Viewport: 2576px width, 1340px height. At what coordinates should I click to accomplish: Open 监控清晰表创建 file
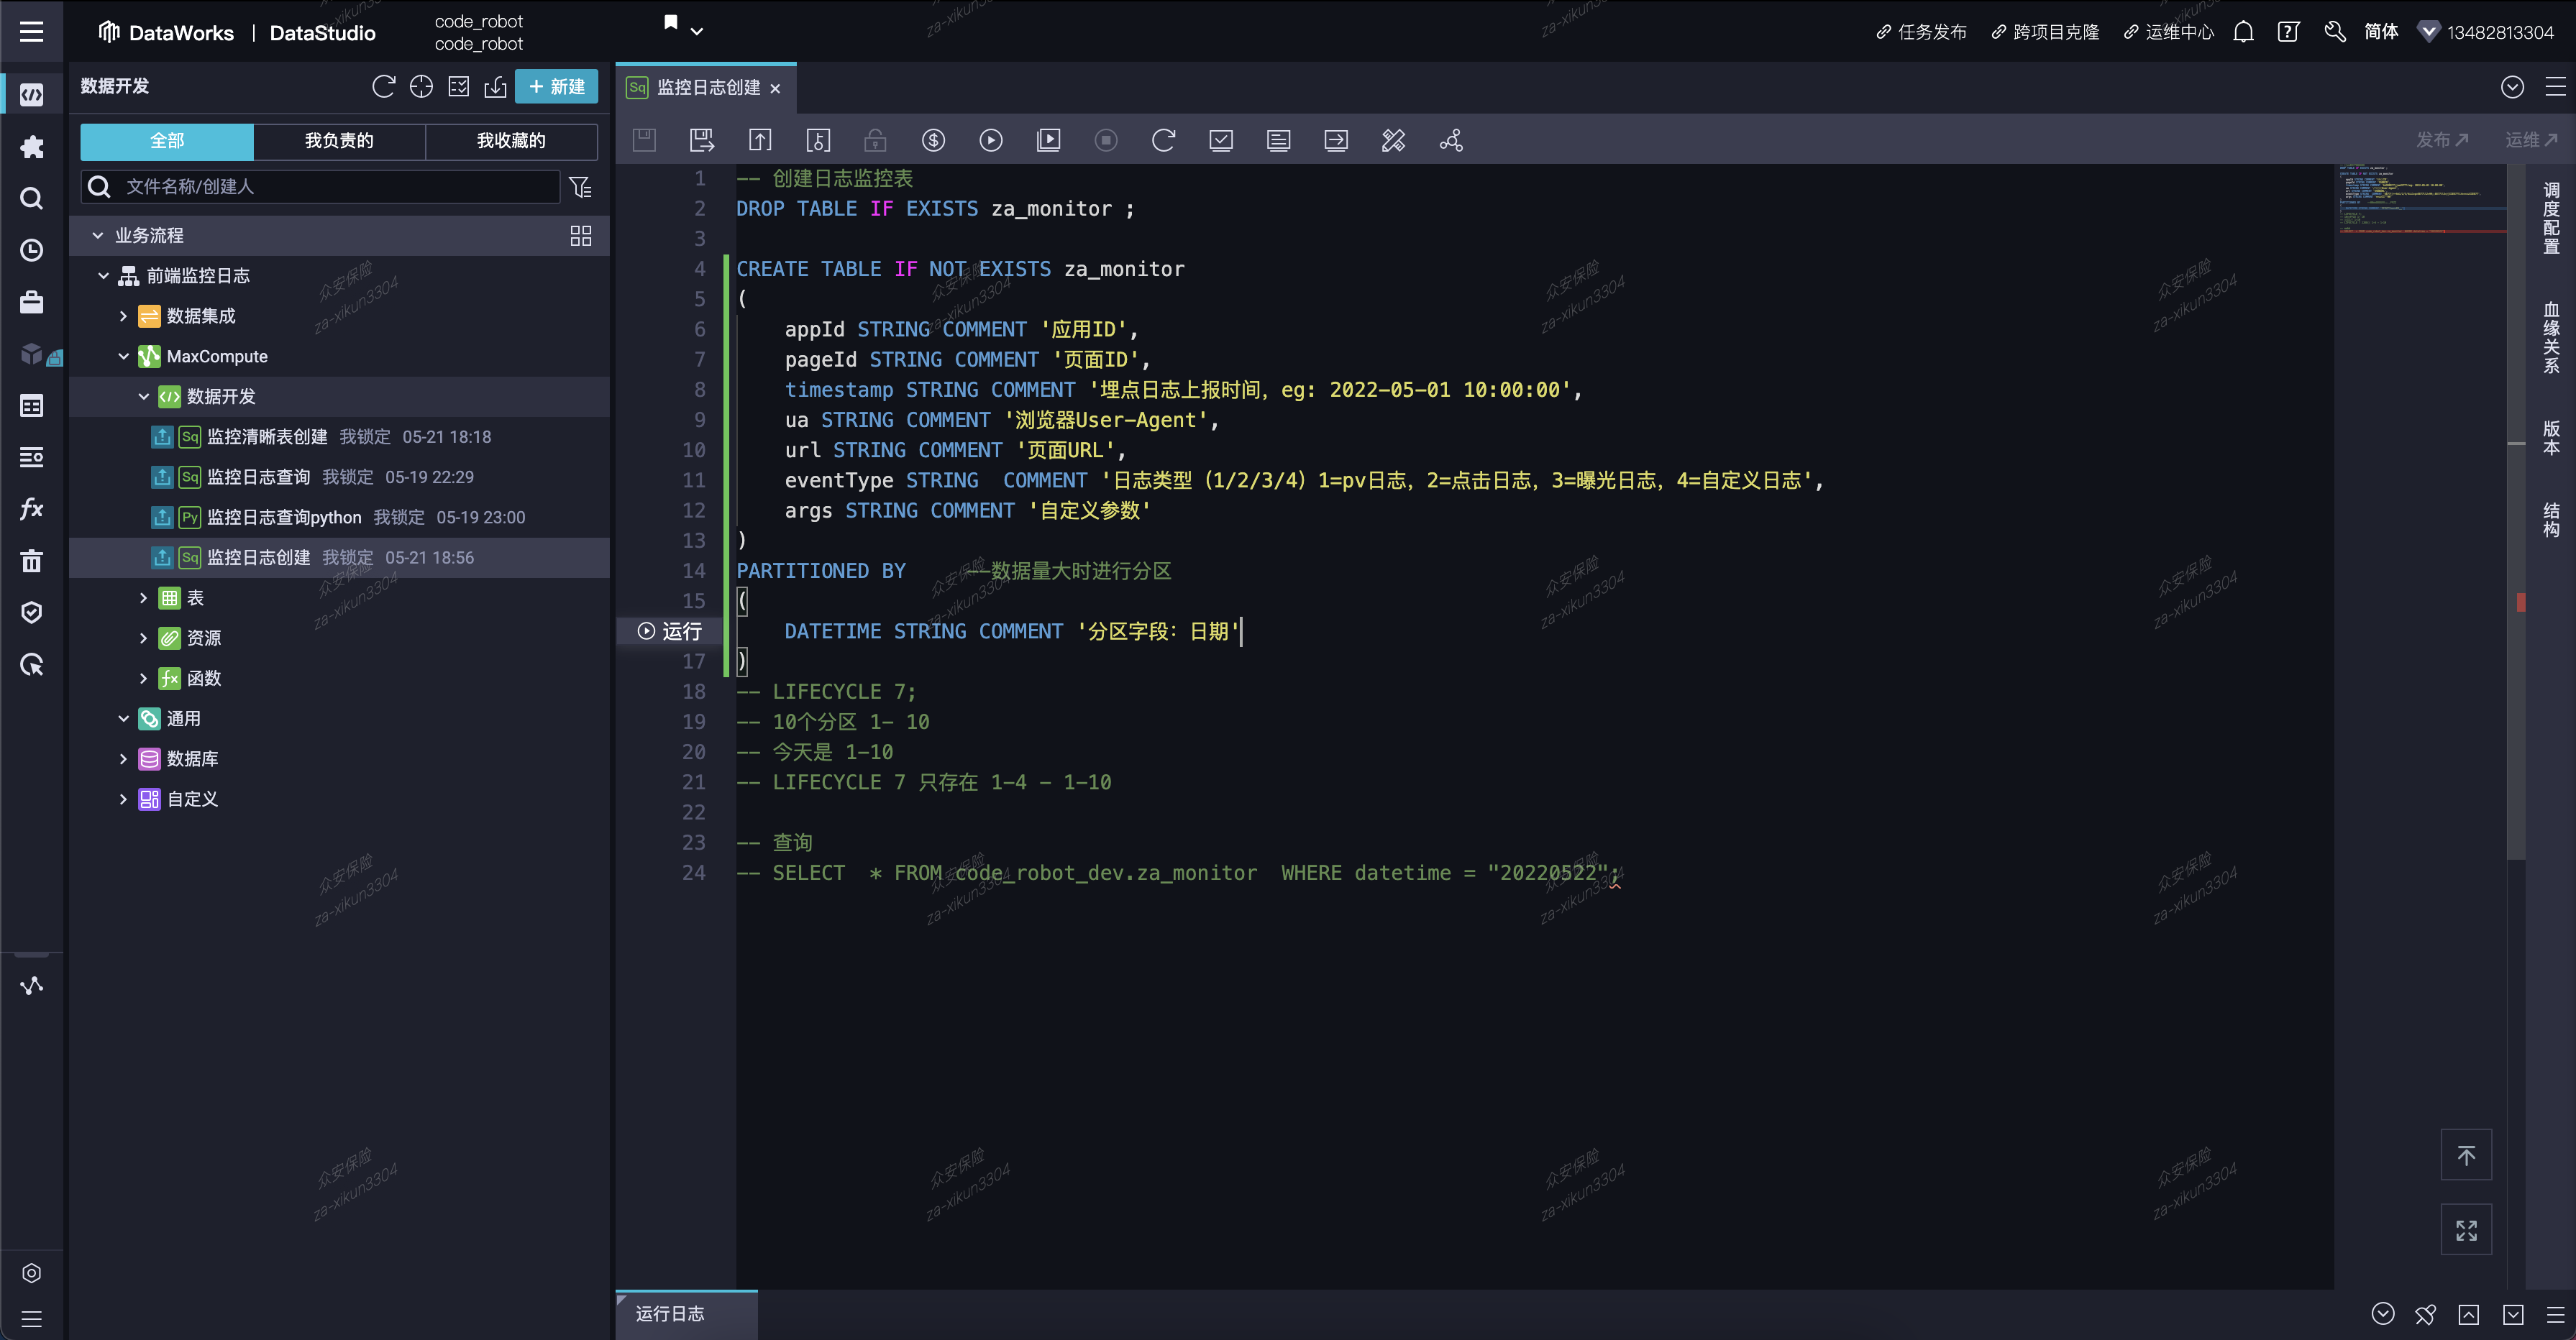[267, 437]
